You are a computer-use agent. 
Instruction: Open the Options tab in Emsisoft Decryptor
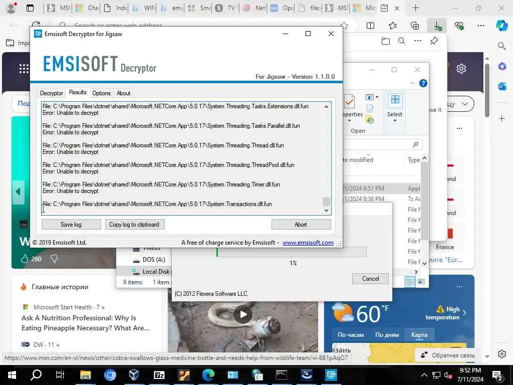[101, 93]
